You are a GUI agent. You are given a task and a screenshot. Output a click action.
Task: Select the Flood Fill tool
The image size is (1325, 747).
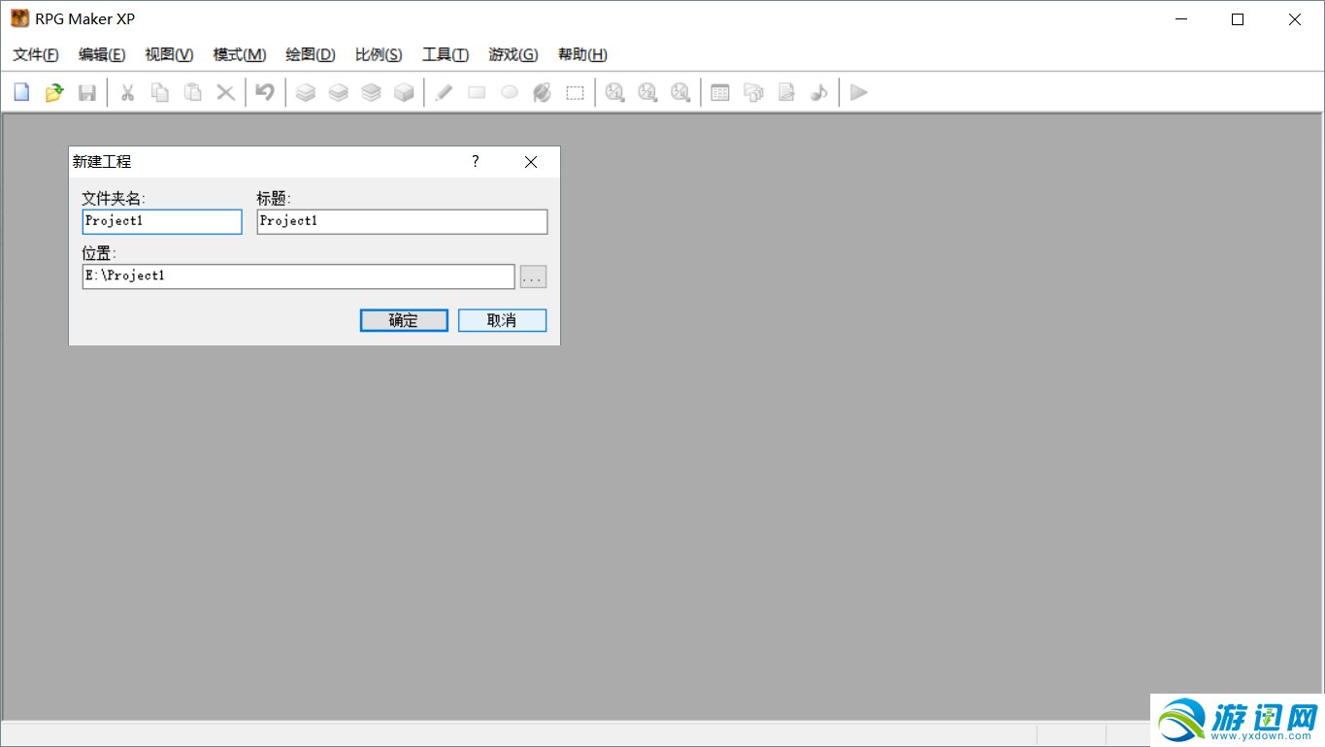543,92
